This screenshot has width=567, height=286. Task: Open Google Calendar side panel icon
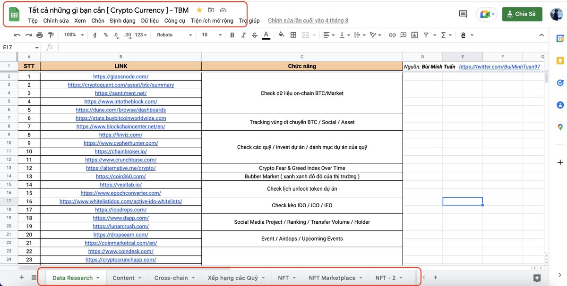(560, 39)
